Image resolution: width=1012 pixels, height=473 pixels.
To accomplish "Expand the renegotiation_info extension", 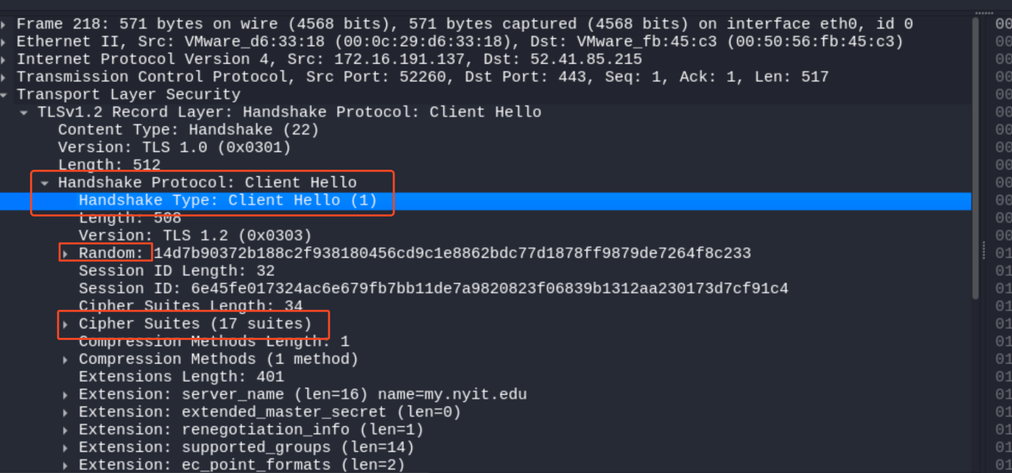I will click(66, 430).
